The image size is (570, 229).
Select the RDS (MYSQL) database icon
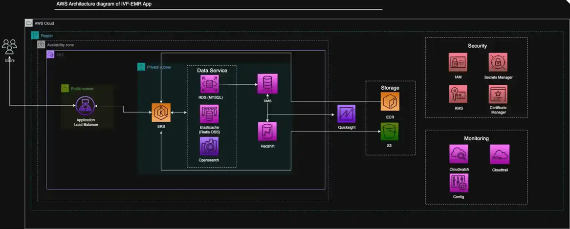[209, 84]
